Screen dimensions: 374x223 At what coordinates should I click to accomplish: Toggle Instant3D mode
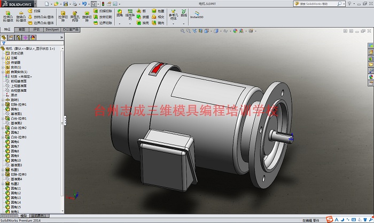[x=197, y=14]
